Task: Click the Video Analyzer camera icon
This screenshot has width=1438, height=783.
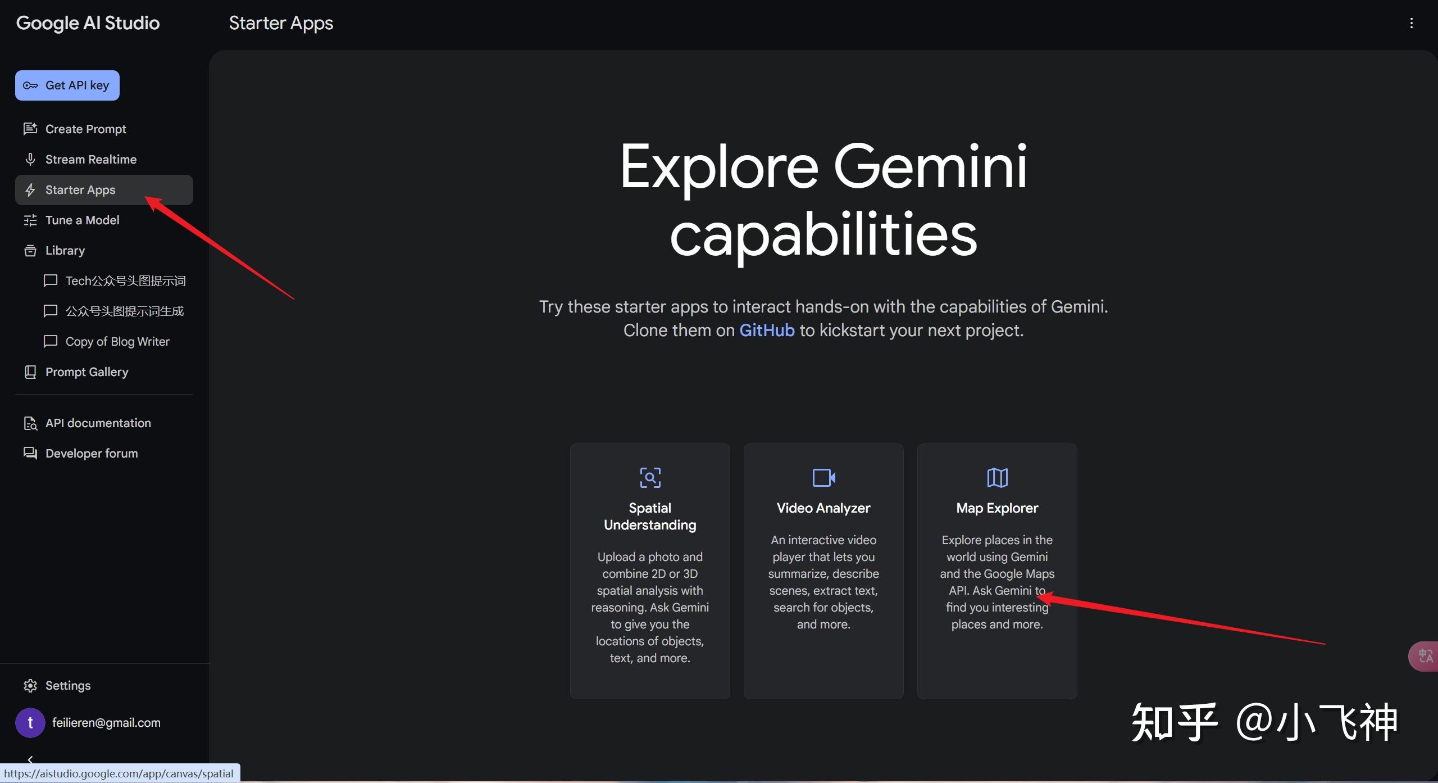Action: [x=823, y=477]
